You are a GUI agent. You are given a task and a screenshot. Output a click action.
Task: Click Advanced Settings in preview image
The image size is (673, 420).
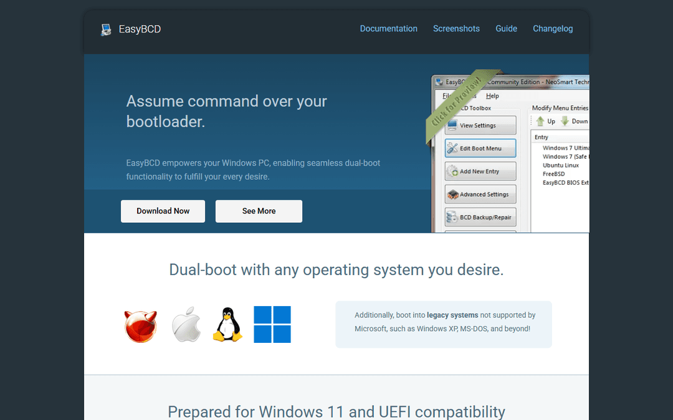[x=480, y=194]
